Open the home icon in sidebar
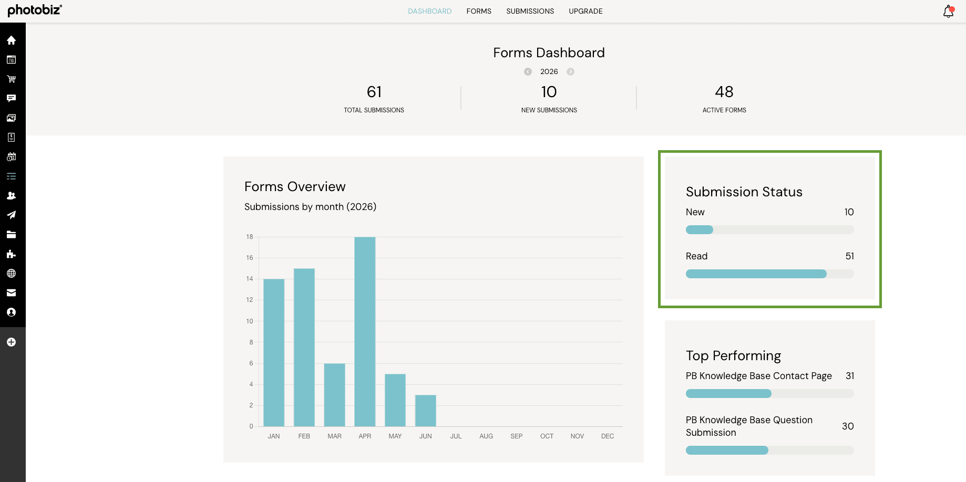966x482 pixels. [11, 40]
